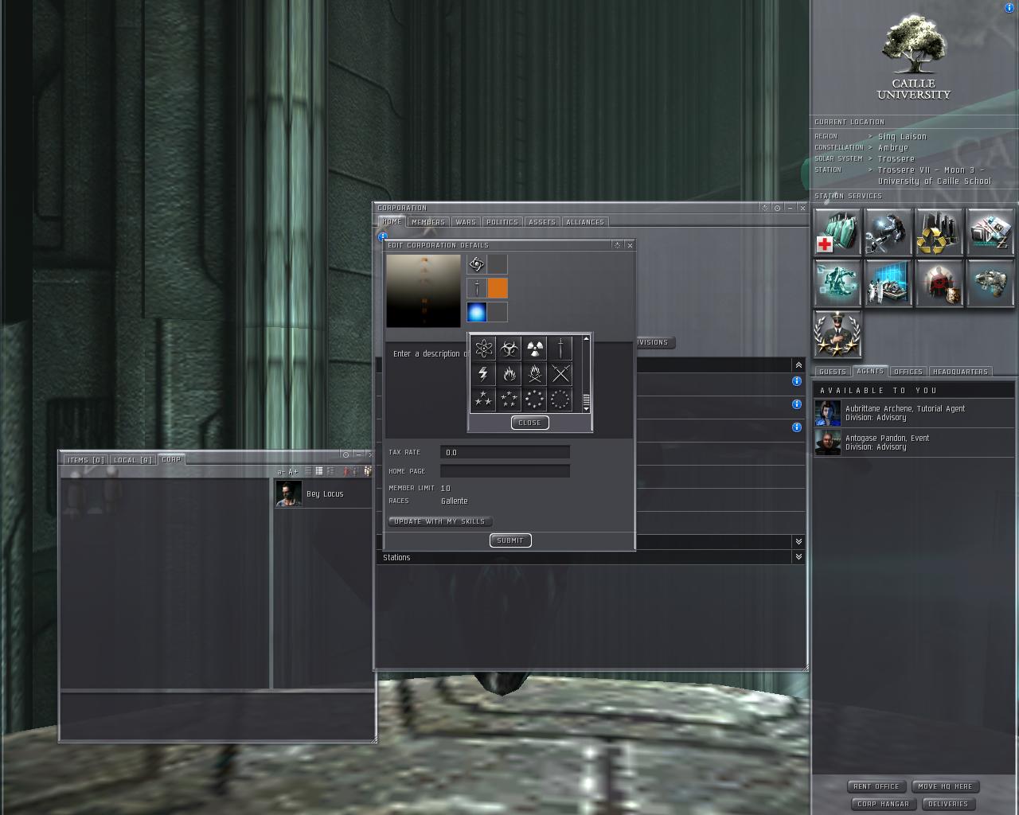Toggle first chat list view mode
This screenshot has height=815, width=1019.
click(308, 471)
